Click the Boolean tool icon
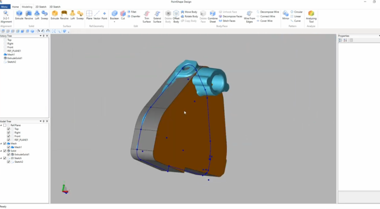 115,15
